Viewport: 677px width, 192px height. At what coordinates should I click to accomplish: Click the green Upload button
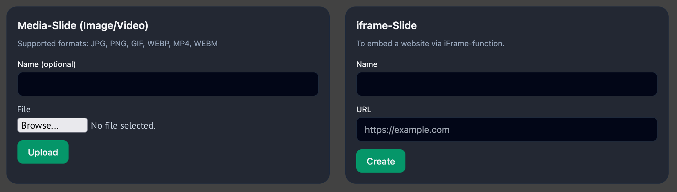coord(43,152)
